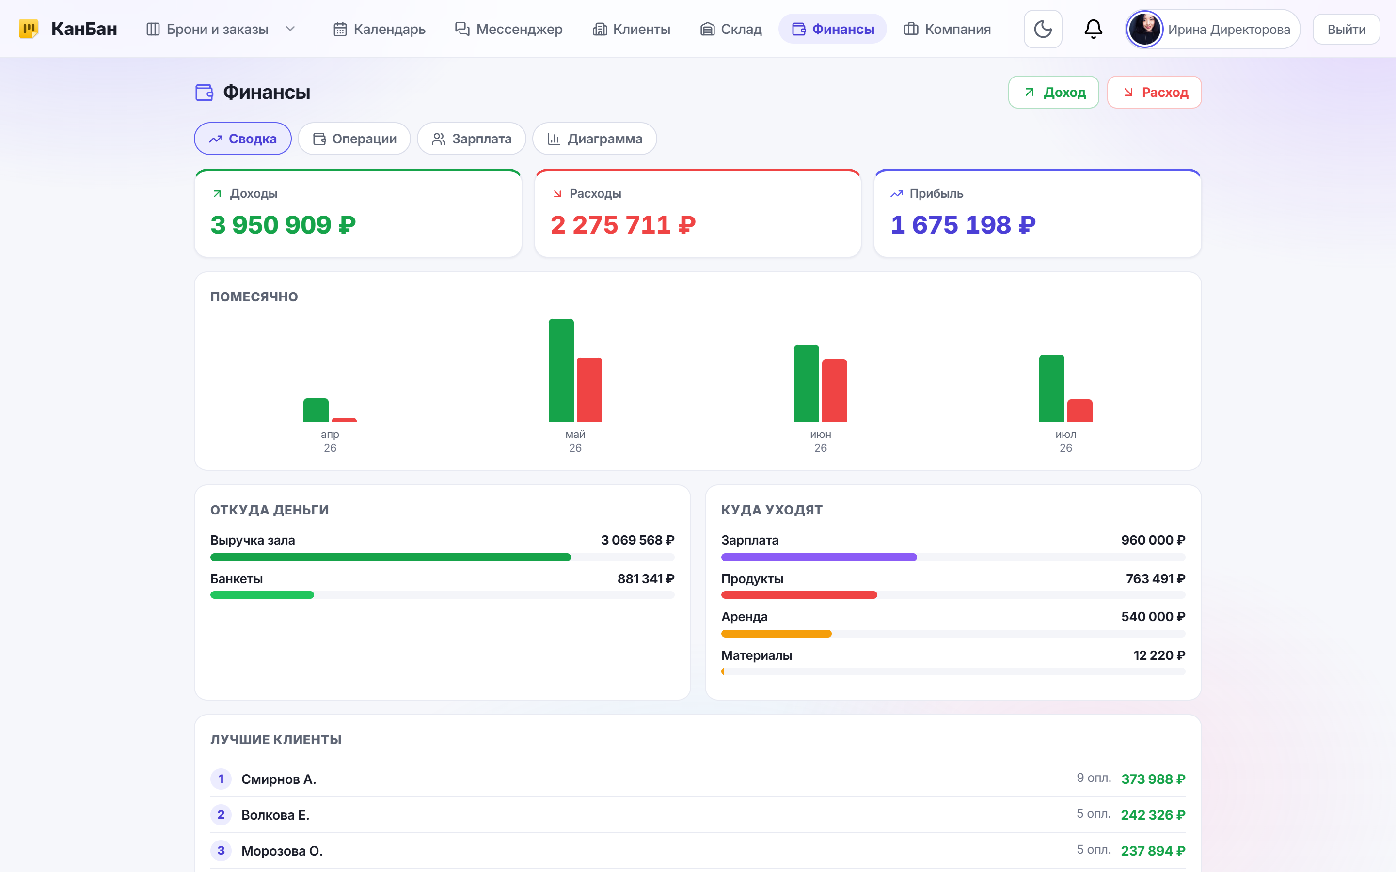Screen dimensions: 1396x872
Task: Open client Смирнов А. row
Action: pos(698,779)
